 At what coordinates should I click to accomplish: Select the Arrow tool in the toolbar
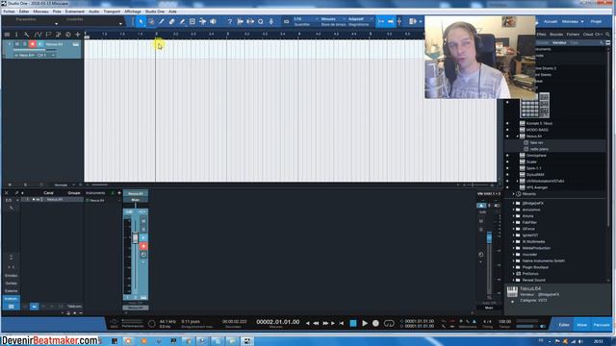point(141,21)
